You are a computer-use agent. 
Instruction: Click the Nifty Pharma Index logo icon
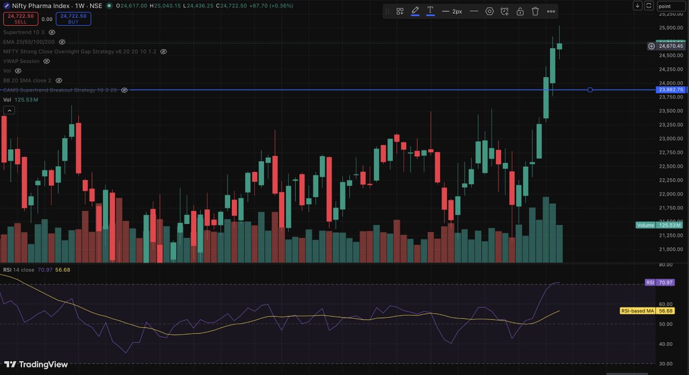tap(6, 5)
